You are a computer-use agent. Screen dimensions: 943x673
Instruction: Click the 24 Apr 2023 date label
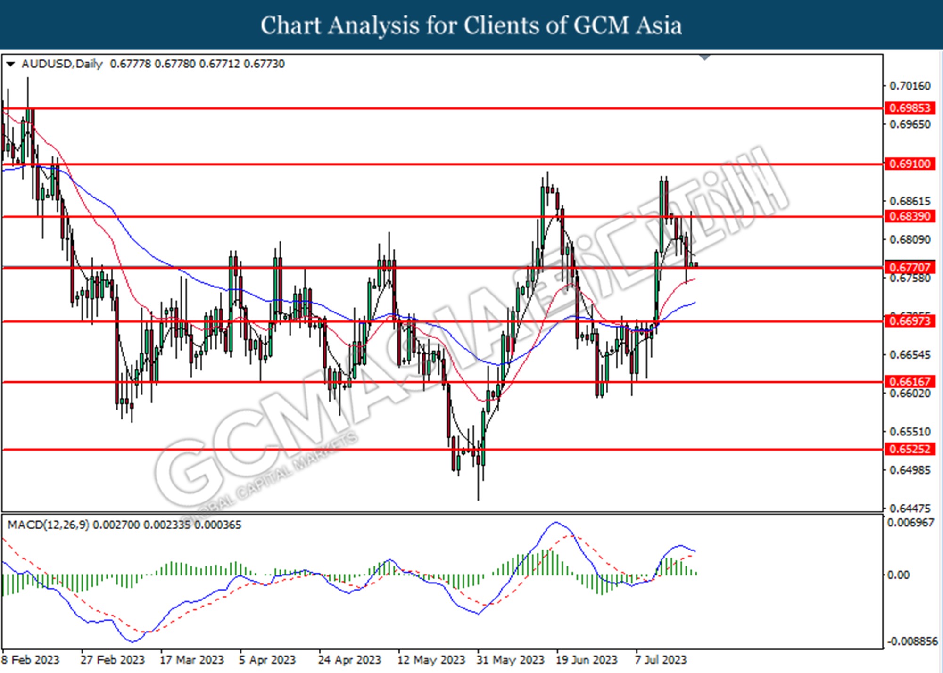349,659
